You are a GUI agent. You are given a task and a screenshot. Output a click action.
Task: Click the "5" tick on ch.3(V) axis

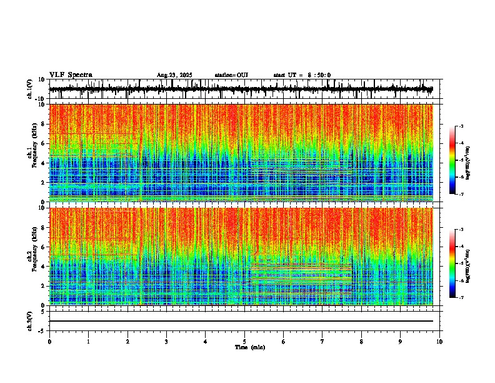(x=43, y=311)
